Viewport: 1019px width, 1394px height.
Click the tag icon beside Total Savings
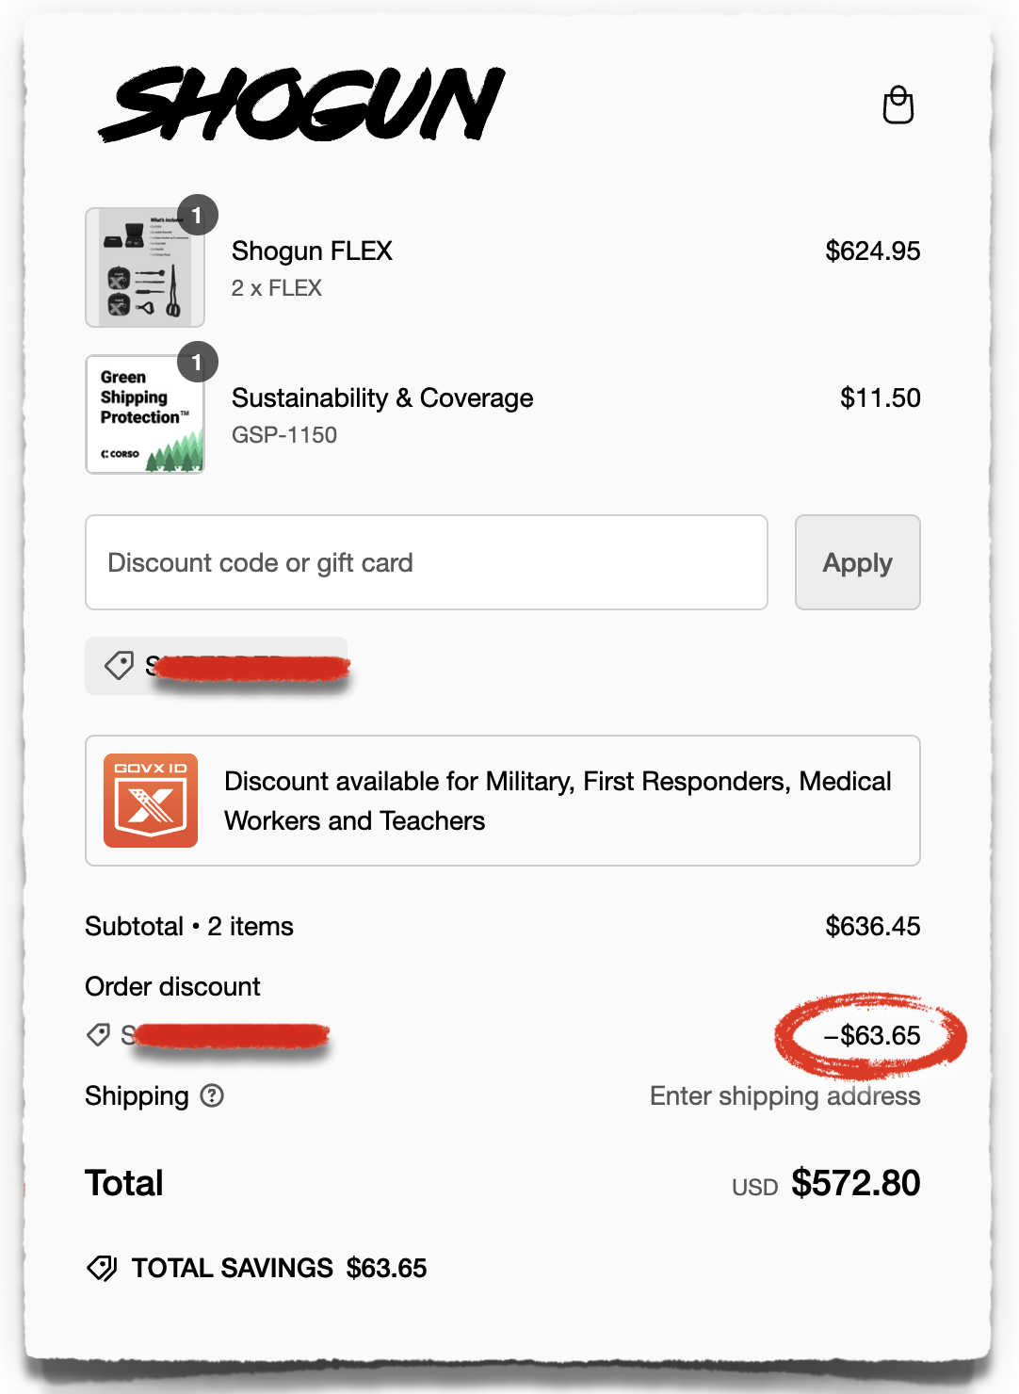pos(103,1268)
